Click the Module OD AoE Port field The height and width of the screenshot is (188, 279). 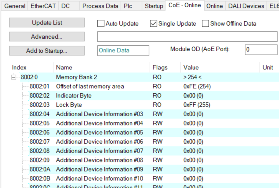[260, 50]
